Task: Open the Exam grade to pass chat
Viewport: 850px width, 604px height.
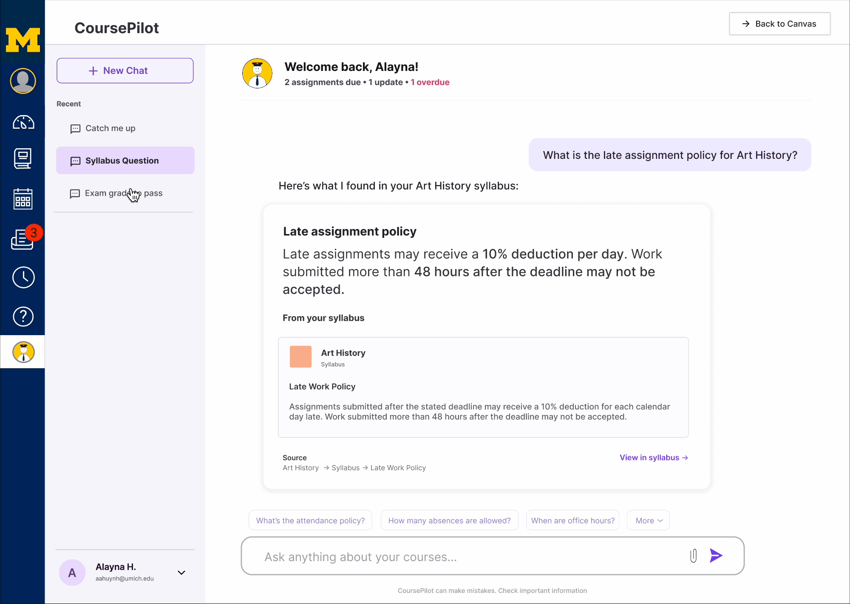Action: pos(124,193)
